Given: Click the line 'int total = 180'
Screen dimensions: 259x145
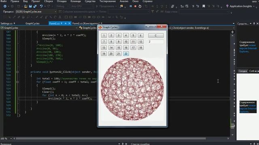Looking at the screenshot, I should pos(48,79).
